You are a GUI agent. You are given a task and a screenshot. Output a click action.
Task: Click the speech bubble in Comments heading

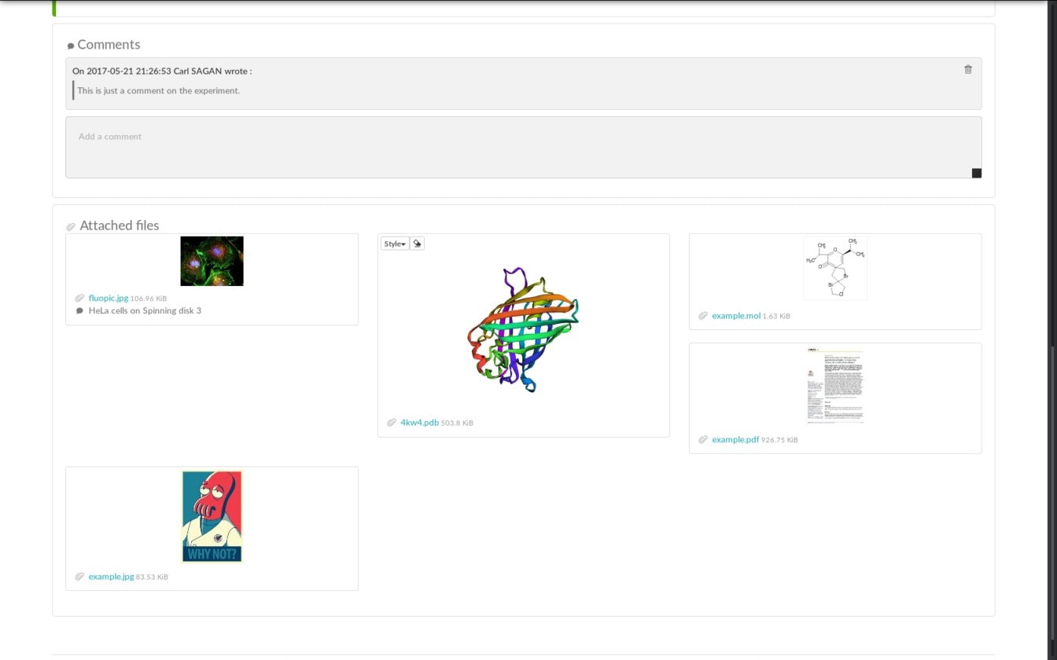(70, 45)
